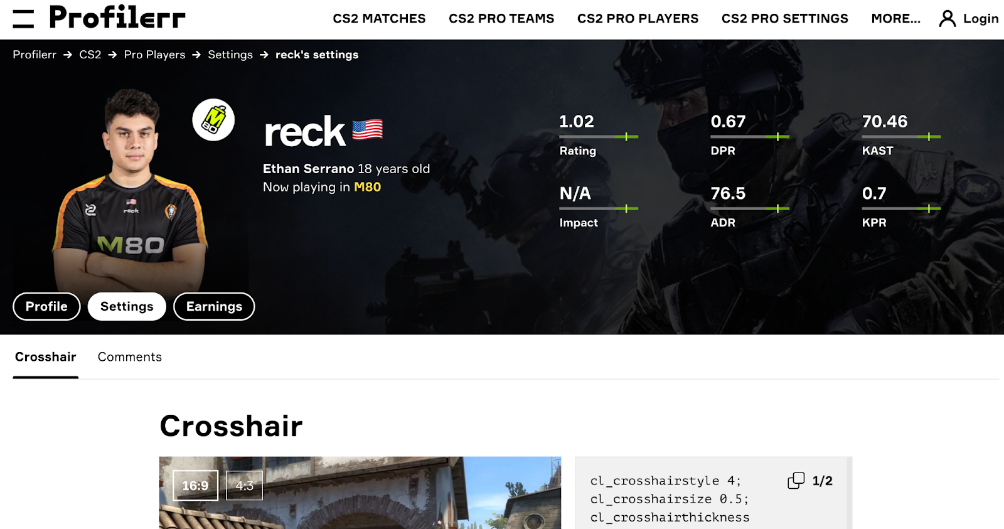
Task: Switch preview to 4:3 aspect ratio
Action: click(x=244, y=486)
